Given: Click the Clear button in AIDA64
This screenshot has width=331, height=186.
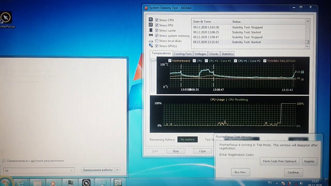Looking at the screenshot, I should [x=202, y=151].
